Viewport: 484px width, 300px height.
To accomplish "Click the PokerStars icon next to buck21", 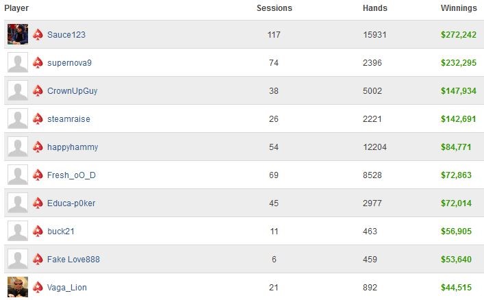I will (x=38, y=231).
